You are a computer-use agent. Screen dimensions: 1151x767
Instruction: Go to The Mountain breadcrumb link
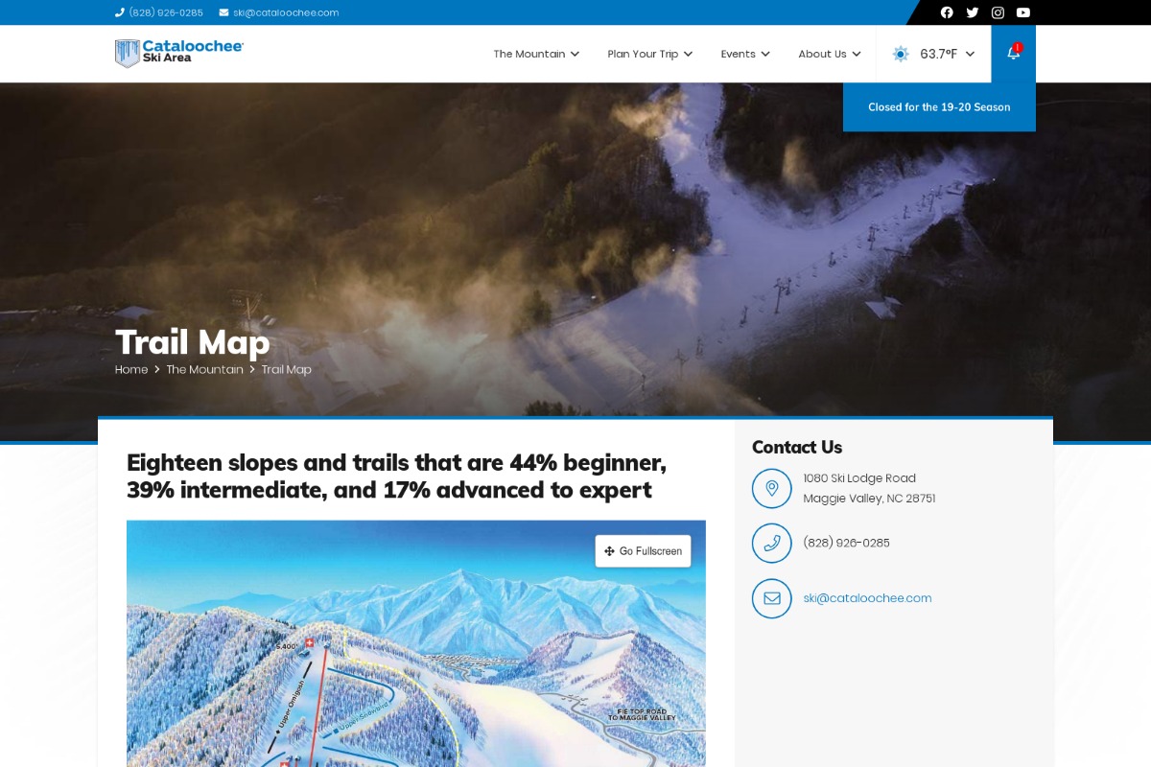205,369
